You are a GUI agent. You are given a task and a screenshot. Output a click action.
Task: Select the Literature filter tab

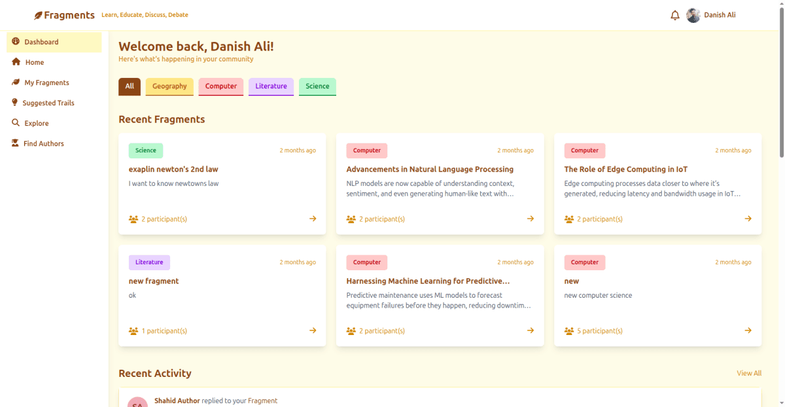(270, 86)
